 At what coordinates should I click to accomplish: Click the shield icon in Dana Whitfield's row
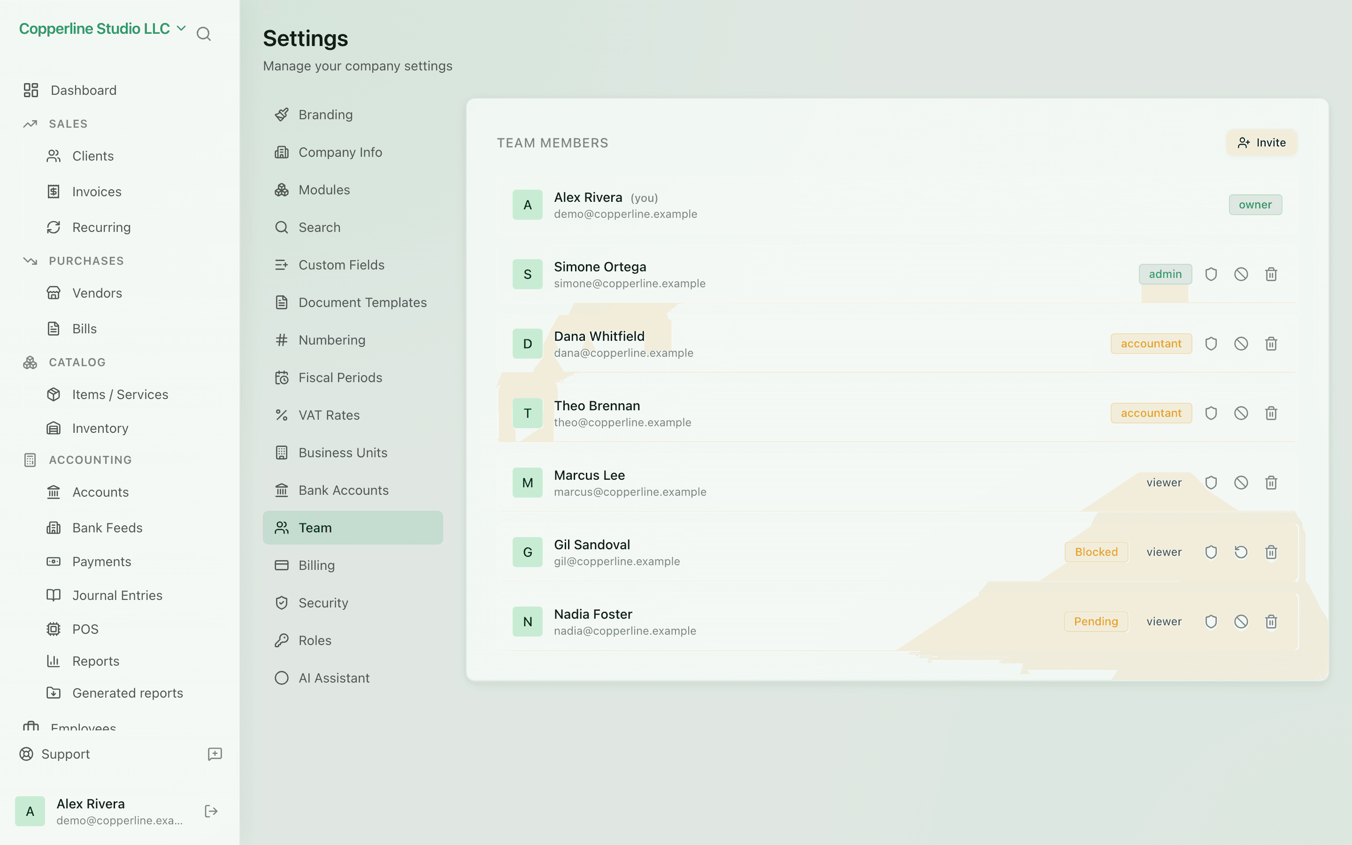point(1211,344)
